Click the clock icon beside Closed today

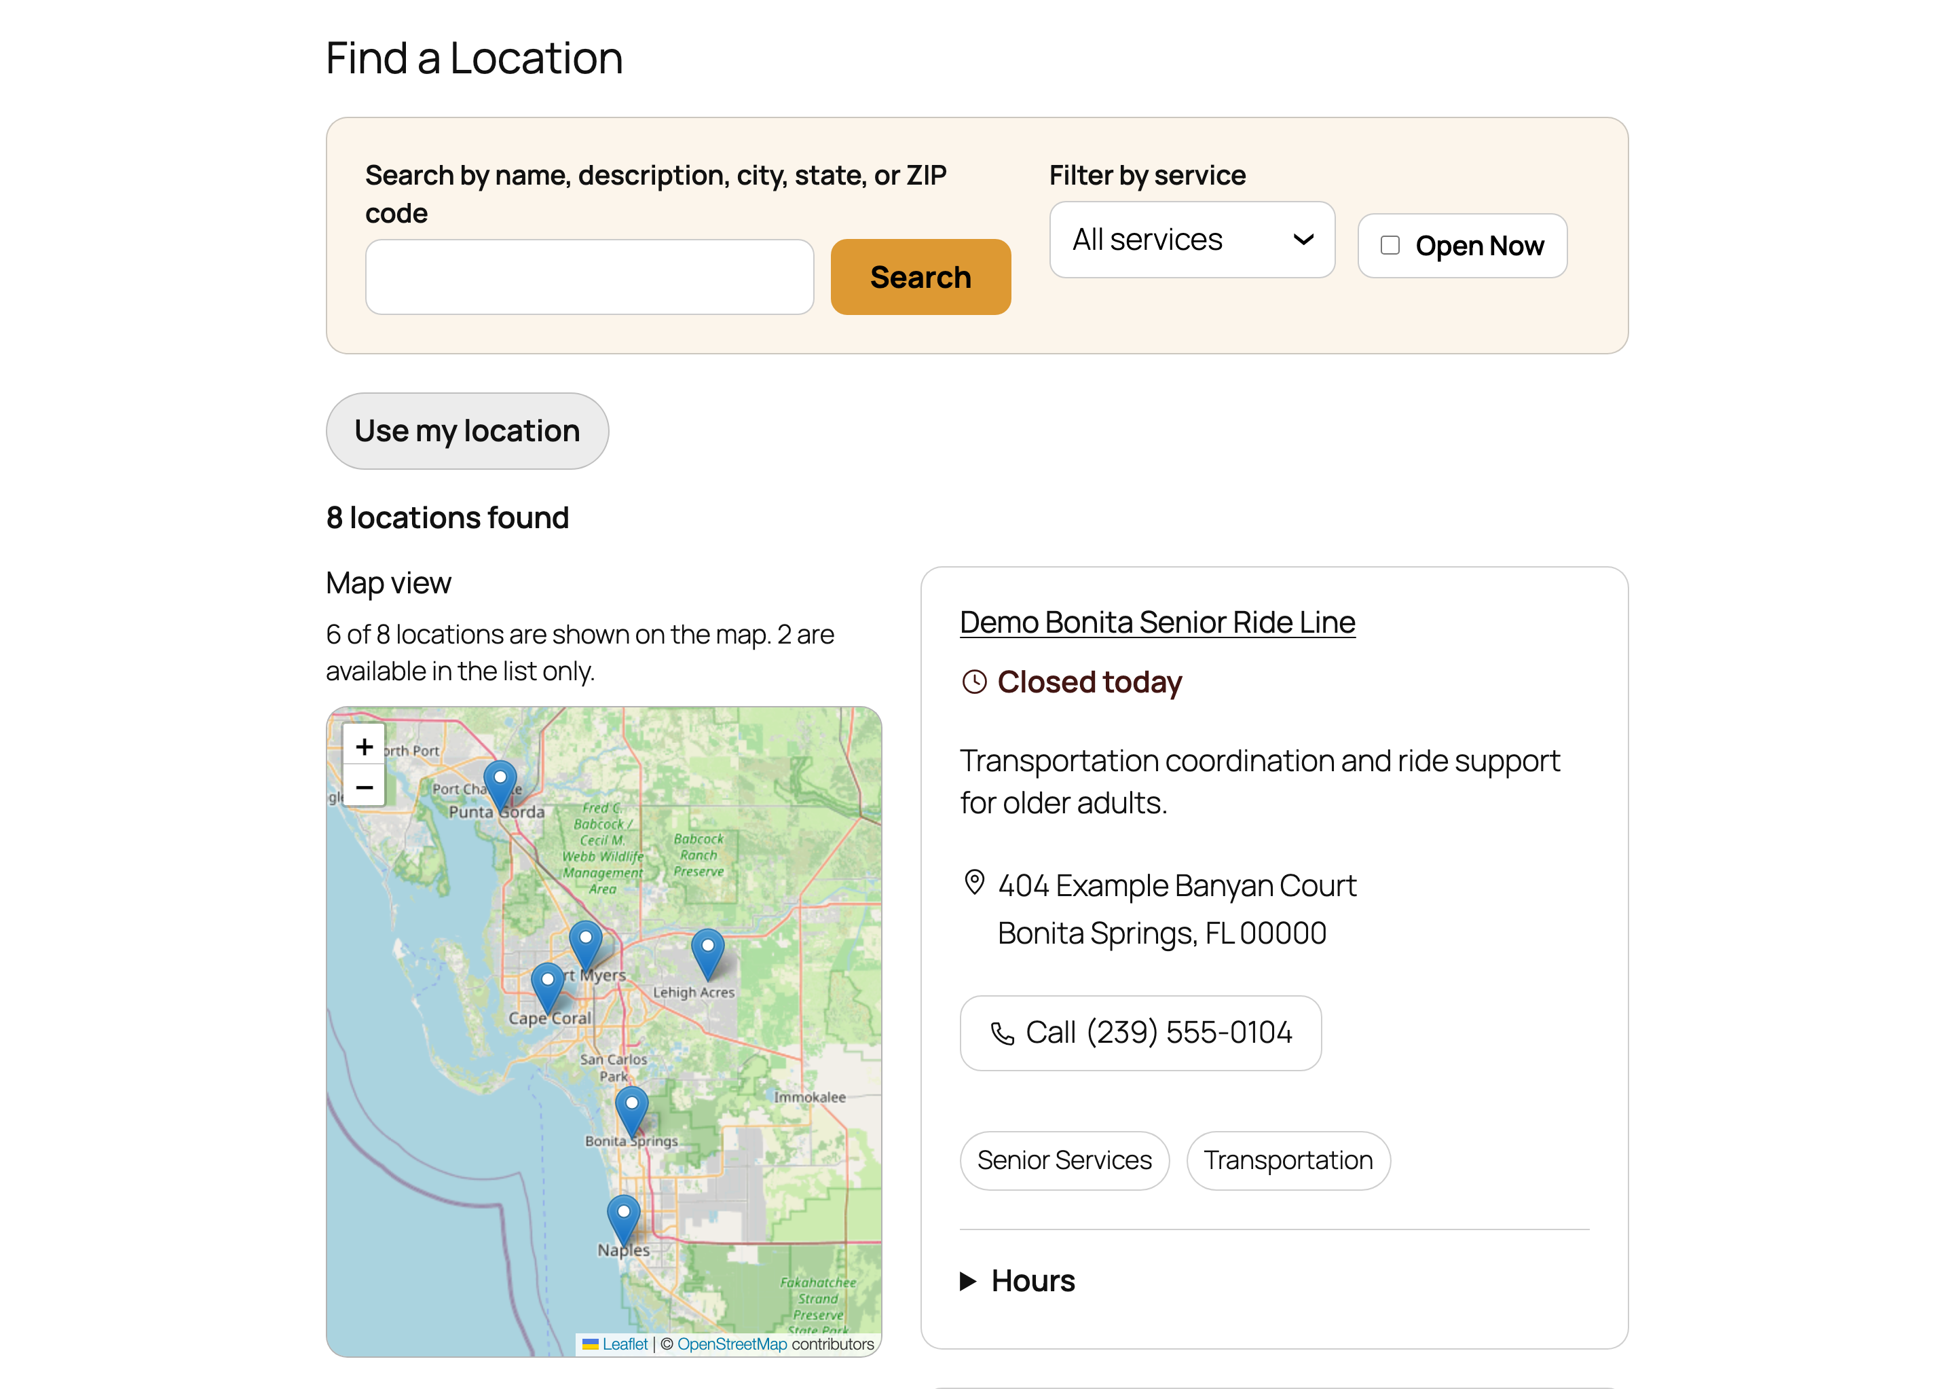pyautogui.click(x=974, y=682)
